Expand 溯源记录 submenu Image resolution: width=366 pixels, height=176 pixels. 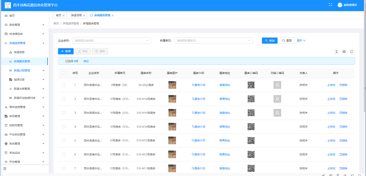click(24, 80)
